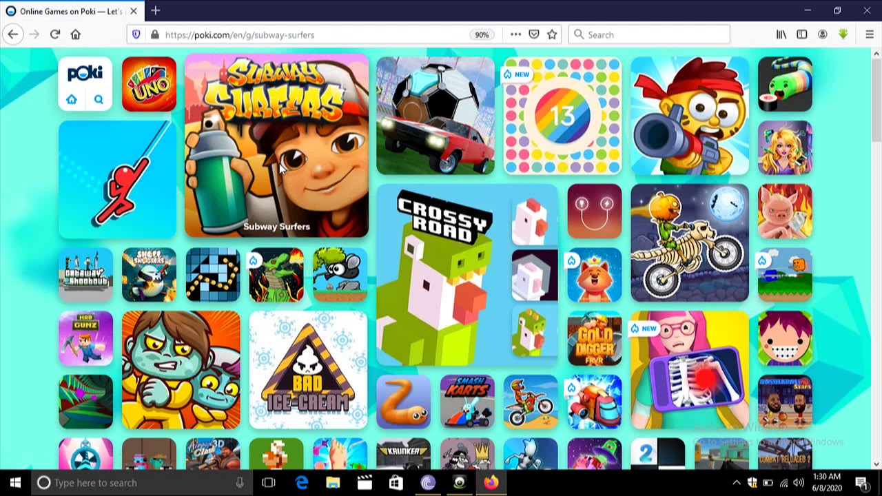Open the pig on fire game thumbnail
This screenshot has height=496, width=882.
(x=785, y=211)
